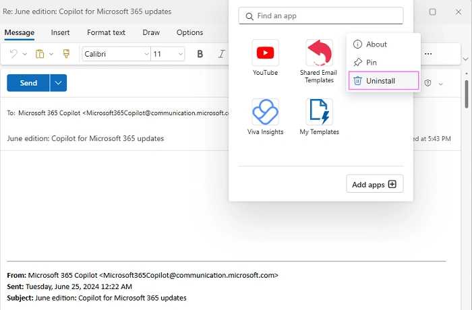This screenshot has height=310, width=472.
Task: Click the Add apps button
Action: pyautogui.click(x=375, y=184)
